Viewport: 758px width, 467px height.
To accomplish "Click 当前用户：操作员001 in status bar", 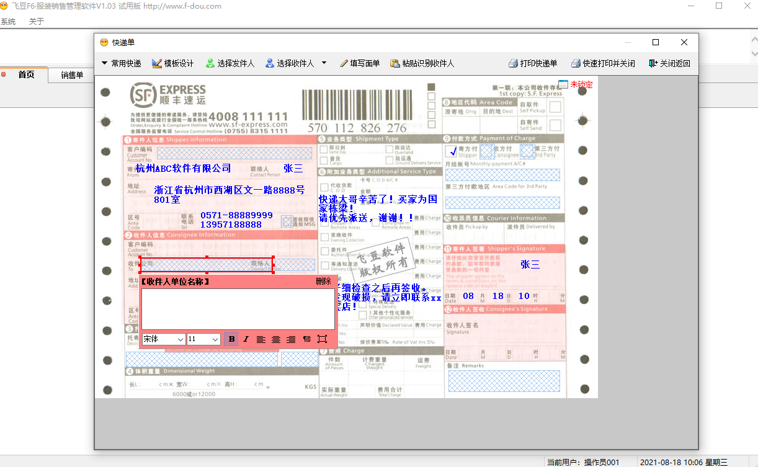I will click(583, 462).
